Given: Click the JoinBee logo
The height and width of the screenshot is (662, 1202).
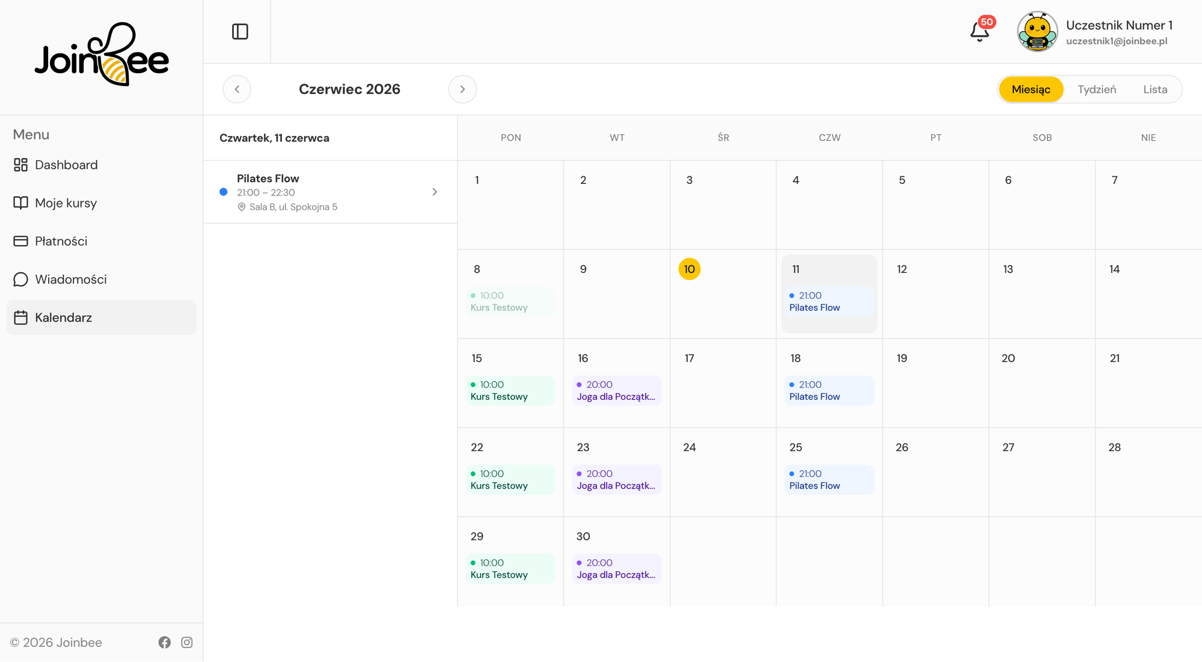Looking at the screenshot, I should [x=102, y=54].
